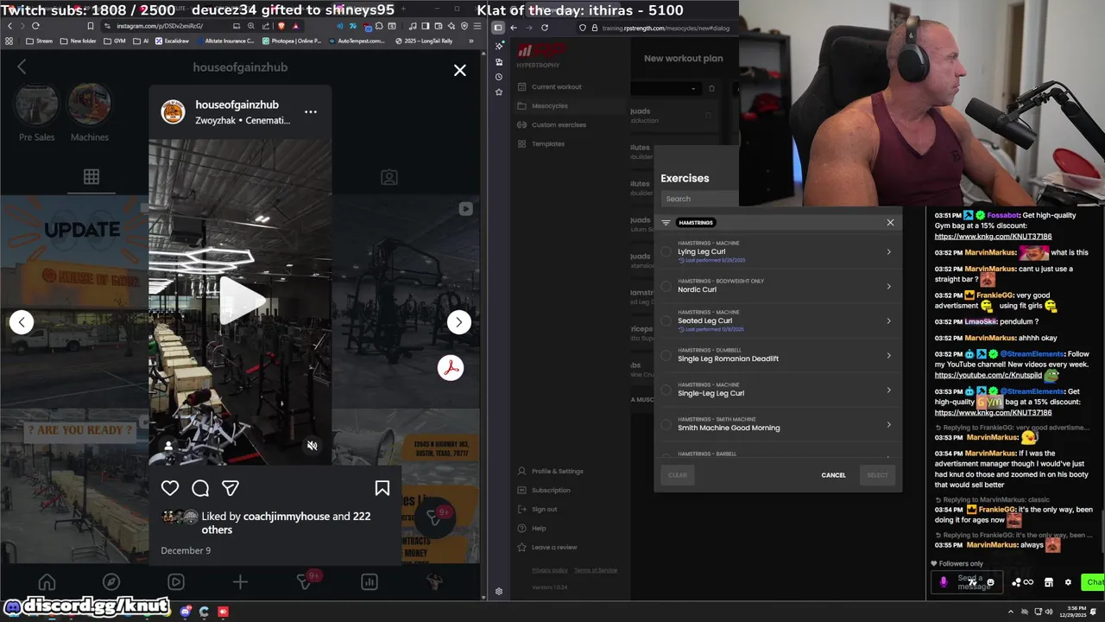Reload the Instagram browser page
This screenshot has width=1105, height=622.
click(35, 26)
